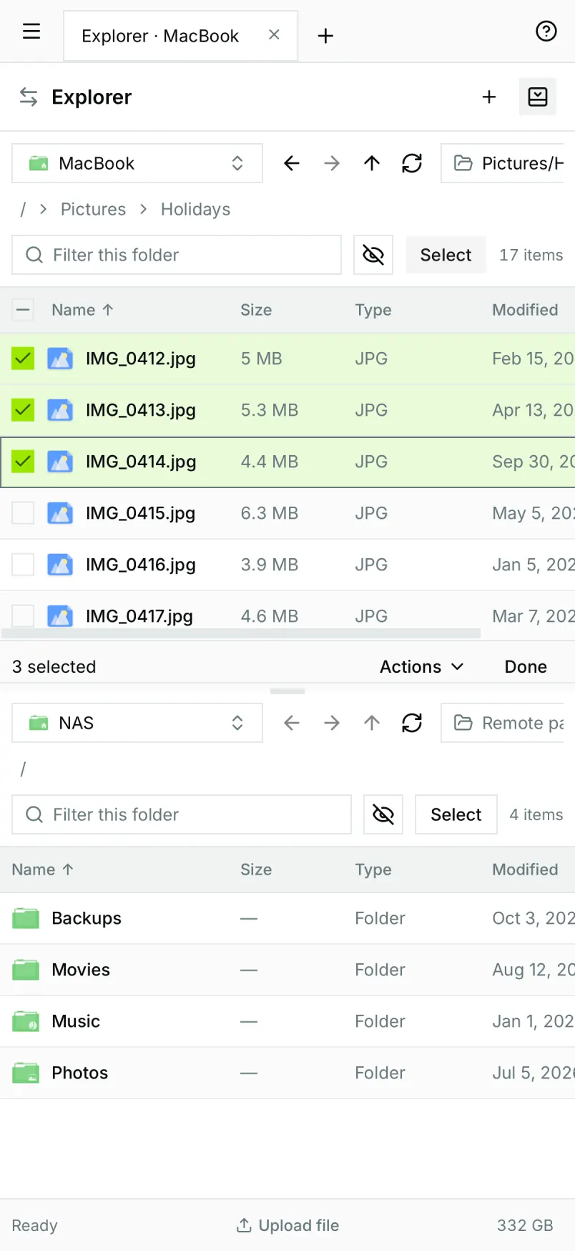The width and height of the screenshot is (575, 1251).
Task: Click IMG_0416.jpg file name
Action: tap(141, 565)
